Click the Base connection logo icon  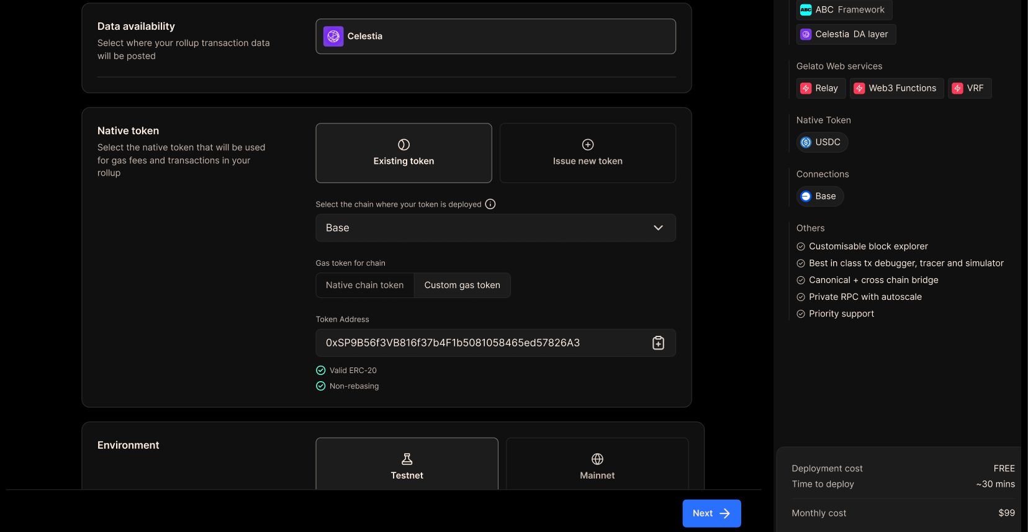[x=806, y=196]
